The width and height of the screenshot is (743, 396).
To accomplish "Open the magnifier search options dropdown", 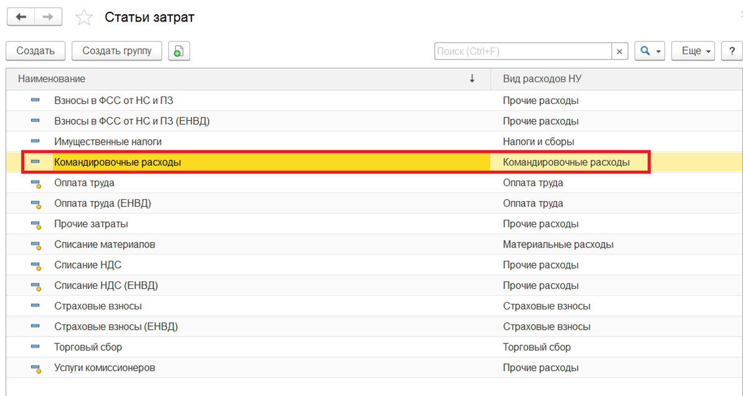I will (650, 51).
